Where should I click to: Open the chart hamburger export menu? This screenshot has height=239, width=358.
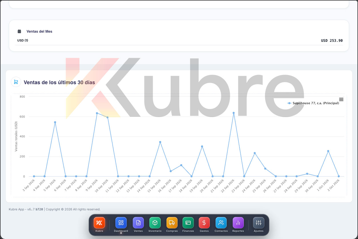(341, 99)
